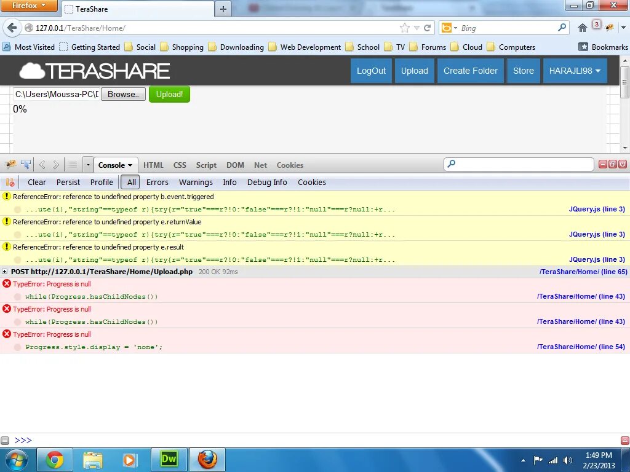
Task: Open the JQuery.js (line 3) link for b.event.triggered
Action: tap(597, 209)
